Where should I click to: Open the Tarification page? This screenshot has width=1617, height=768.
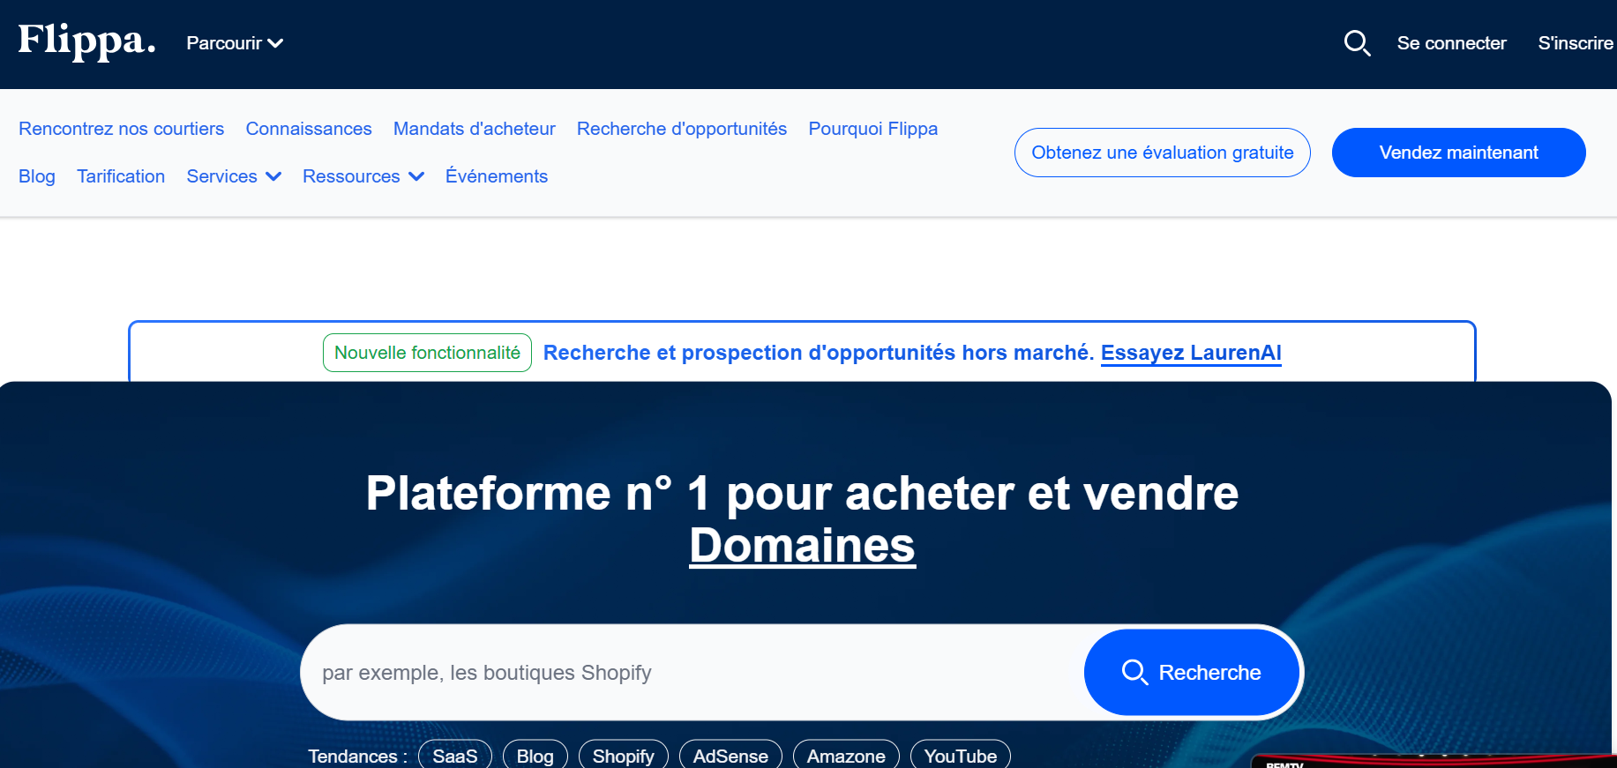point(121,176)
